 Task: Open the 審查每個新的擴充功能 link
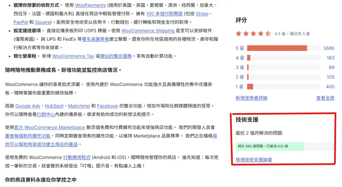pos(28,136)
